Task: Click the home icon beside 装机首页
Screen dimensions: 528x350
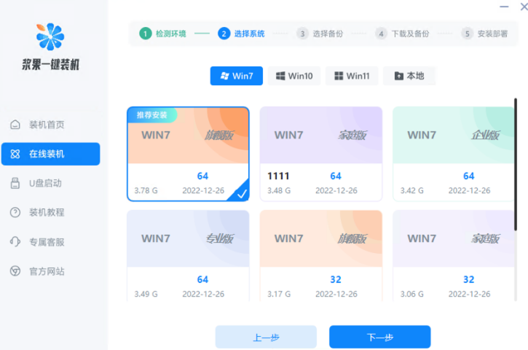Action: click(15, 125)
